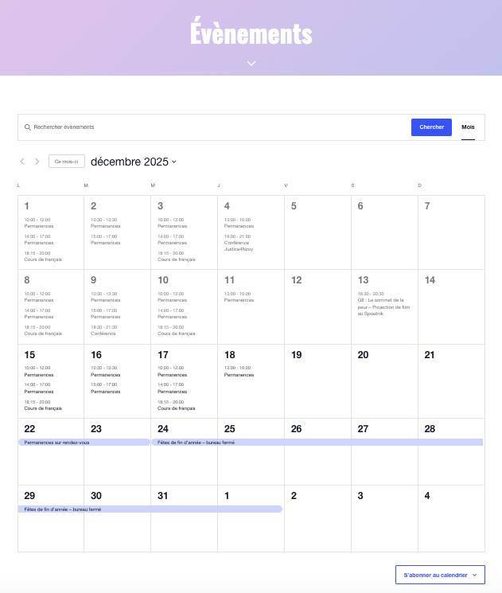Open Cours de français on December 17

click(176, 408)
